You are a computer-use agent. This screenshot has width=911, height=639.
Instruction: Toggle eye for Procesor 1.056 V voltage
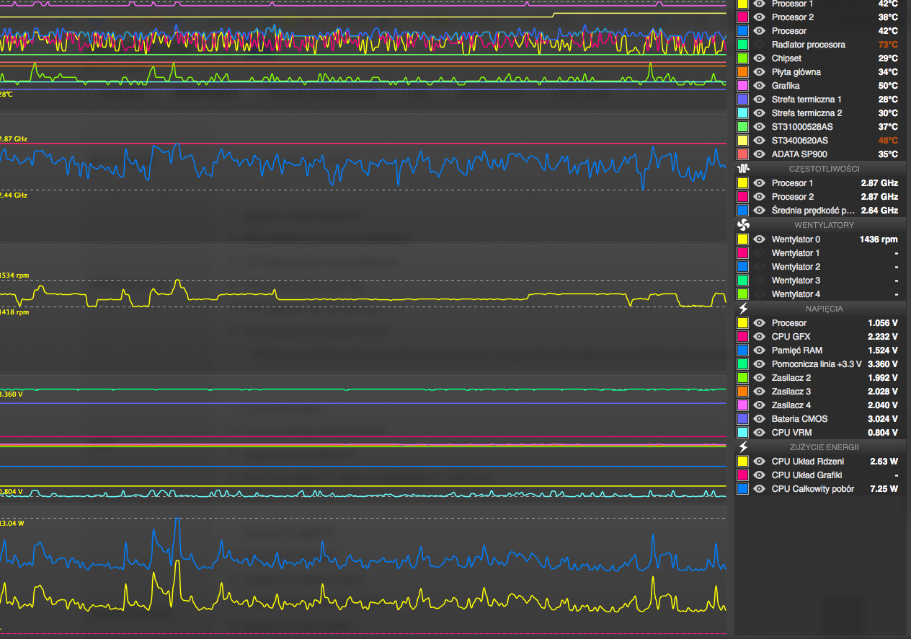759,323
